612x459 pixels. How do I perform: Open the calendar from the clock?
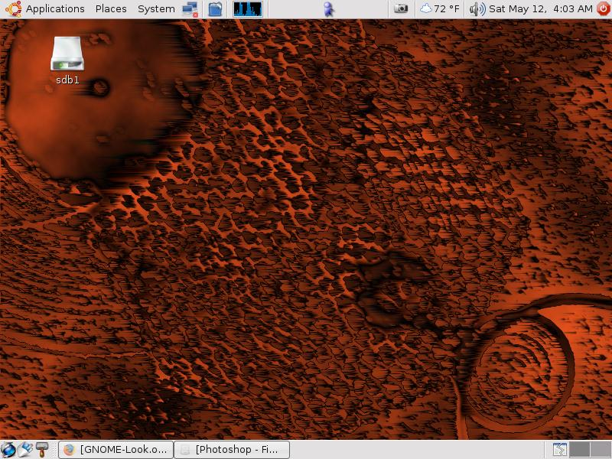click(541, 8)
